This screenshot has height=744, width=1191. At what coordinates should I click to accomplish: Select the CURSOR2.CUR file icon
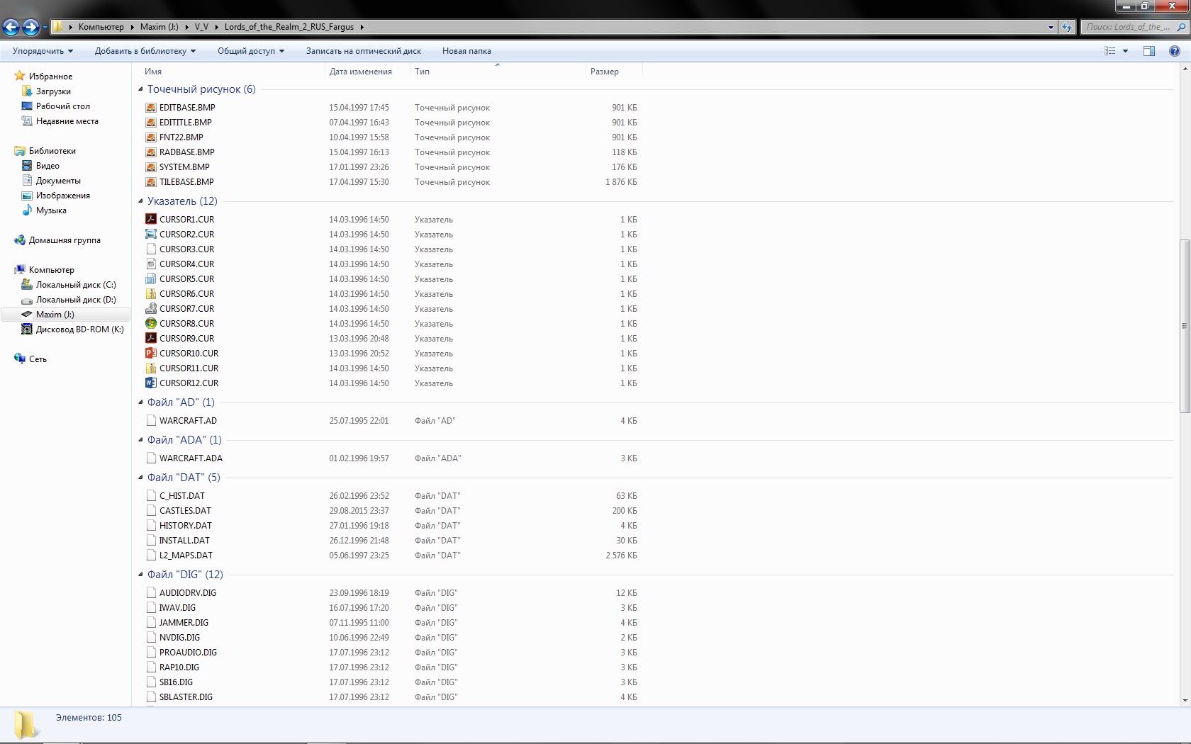point(151,235)
